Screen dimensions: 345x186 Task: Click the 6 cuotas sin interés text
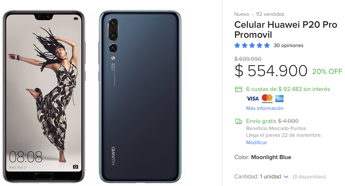(x=288, y=89)
